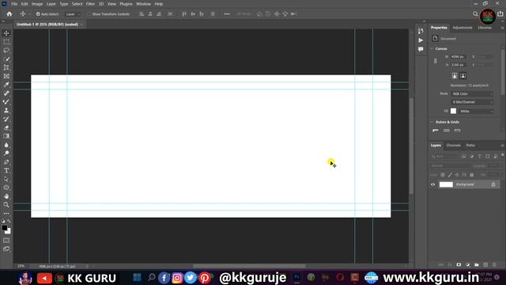Select the Crop tool
Screen dimensions: 506x285
(x=6, y=67)
